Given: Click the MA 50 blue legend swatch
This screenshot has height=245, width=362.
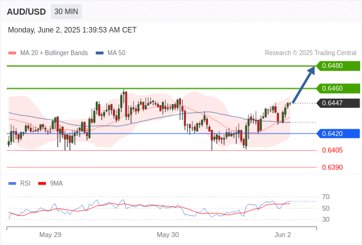Looking at the screenshot, I should [99, 53].
